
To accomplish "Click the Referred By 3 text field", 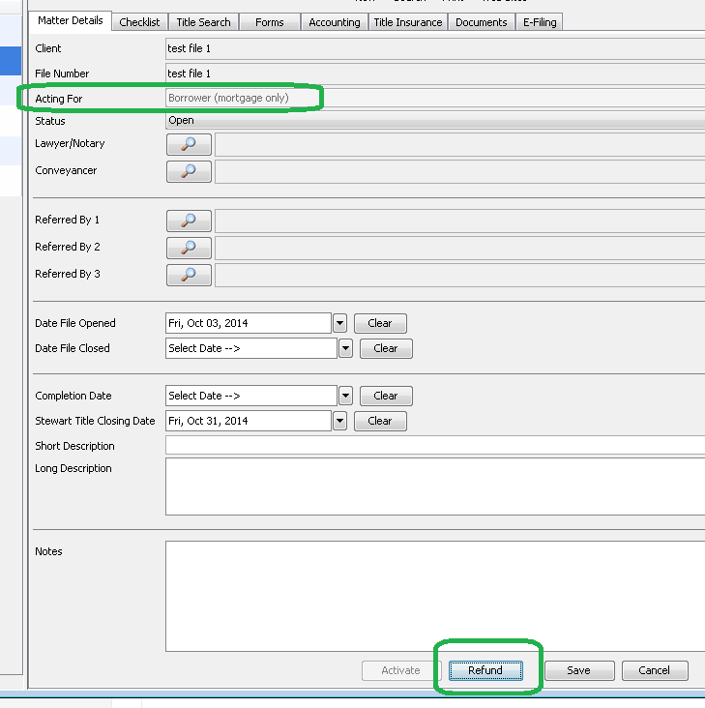I will click(x=460, y=275).
